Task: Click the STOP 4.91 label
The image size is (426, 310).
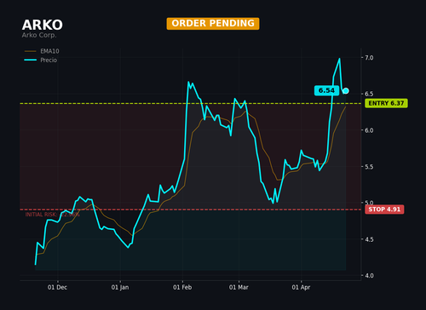Action: 384,210
